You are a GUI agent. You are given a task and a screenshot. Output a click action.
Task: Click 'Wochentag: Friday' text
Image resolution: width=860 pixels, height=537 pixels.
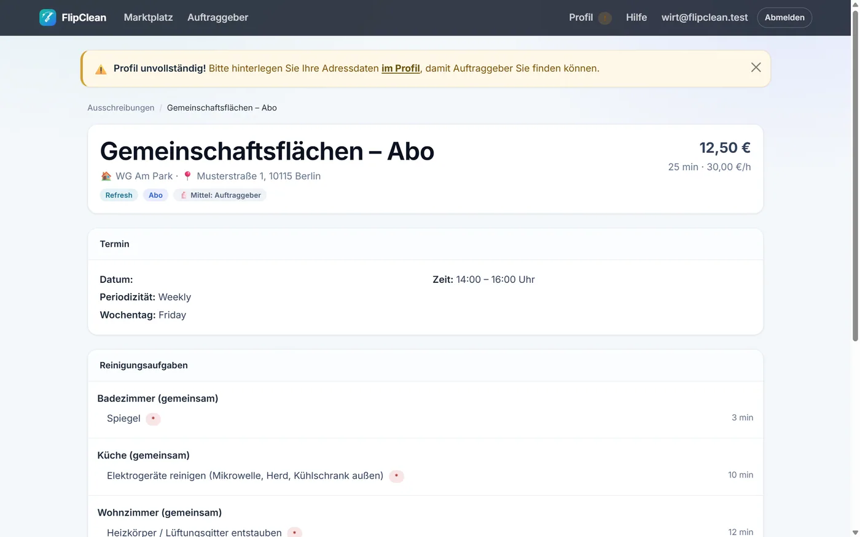(x=143, y=315)
